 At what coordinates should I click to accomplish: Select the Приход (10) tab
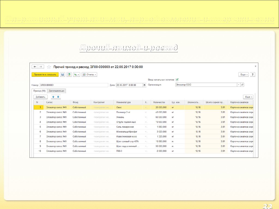[39, 91]
